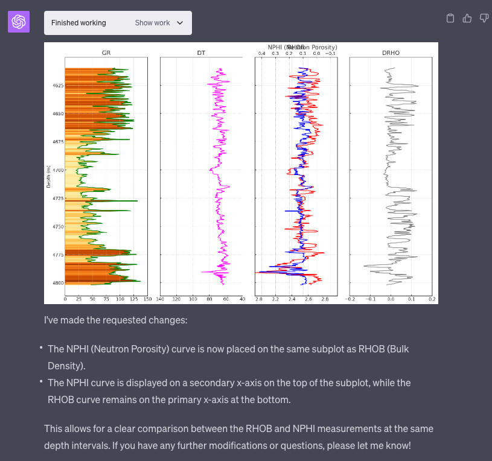Click "I've made the requested changes" text
Screen dimensions: 492x461
115,320
